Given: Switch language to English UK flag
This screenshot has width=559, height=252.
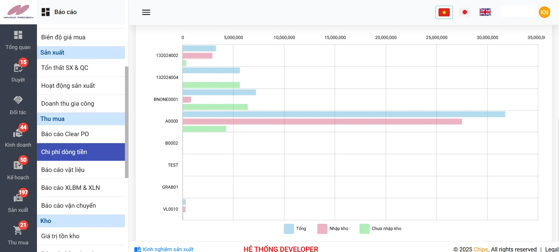Looking at the screenshot, I should [485, 12].
